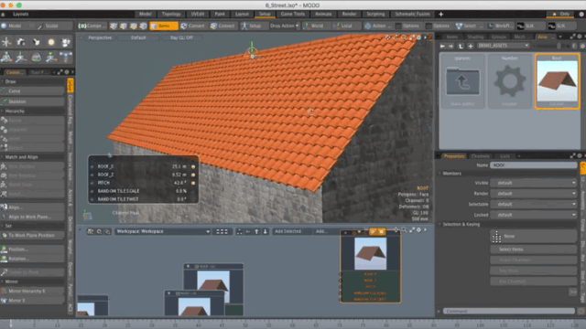Switch to the Animate layout tab
The image size is (586, 329).
coord(323,14)
